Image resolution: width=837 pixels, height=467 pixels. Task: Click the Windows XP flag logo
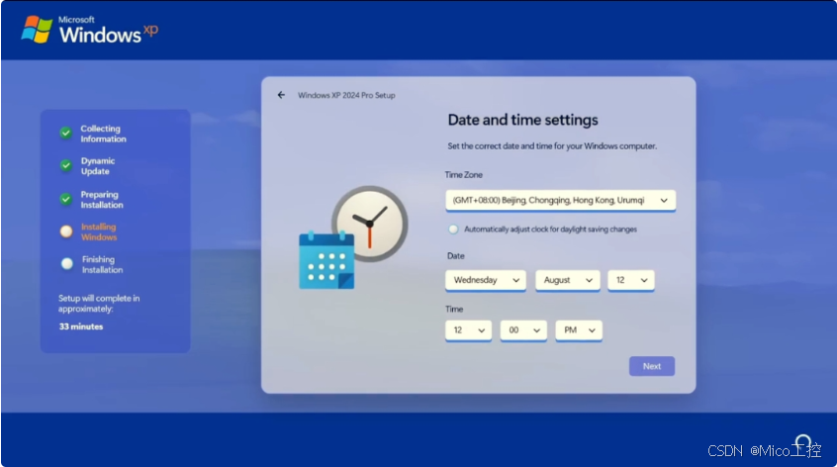[37, 29]
